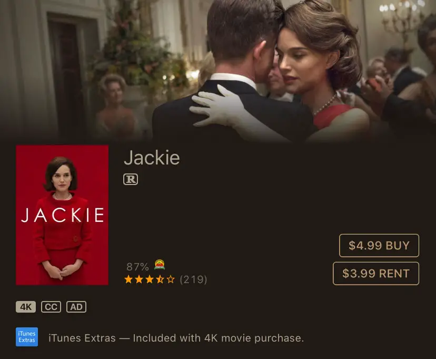Open the (219) ratings count
The width and height of the screenshot is (436, 359).
pos(194,279)
